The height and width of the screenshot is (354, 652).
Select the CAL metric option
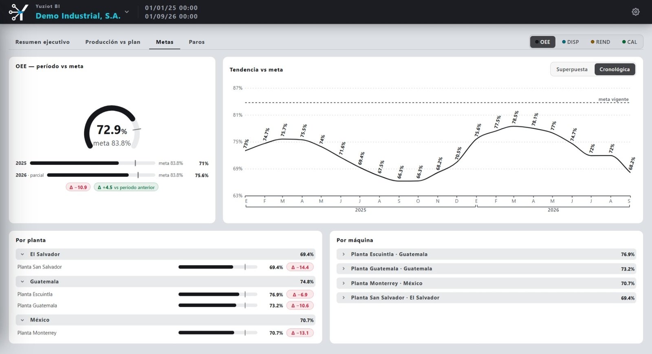[630, 42]
